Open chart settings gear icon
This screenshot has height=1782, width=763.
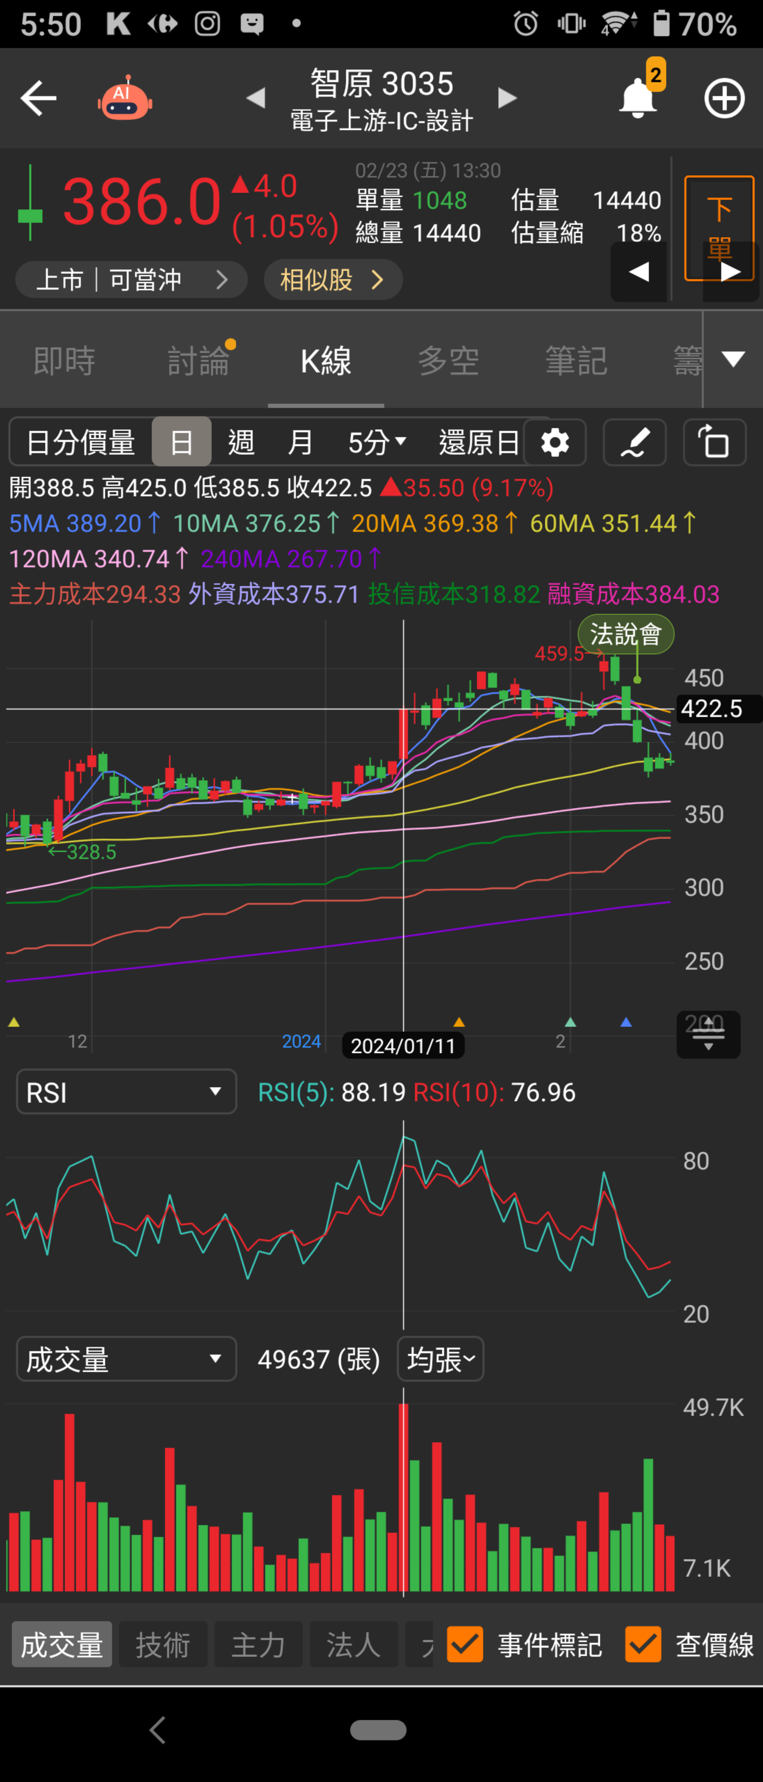pyautogui.click(x=555, y=443)
